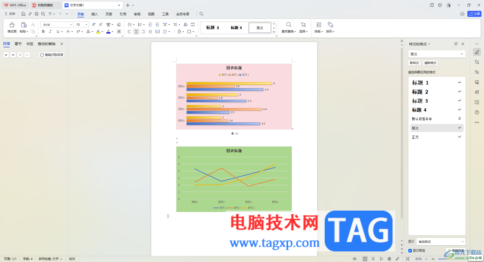484x262 pixels.
Task: Open the font size 10 dropdown
Action: 86,24
